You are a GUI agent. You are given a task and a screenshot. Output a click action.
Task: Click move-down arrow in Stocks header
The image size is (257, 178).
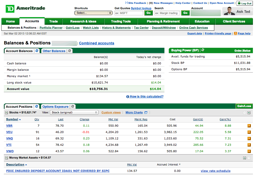tap(249, 113)
